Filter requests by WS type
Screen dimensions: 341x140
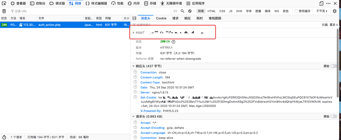coord(277,11)
